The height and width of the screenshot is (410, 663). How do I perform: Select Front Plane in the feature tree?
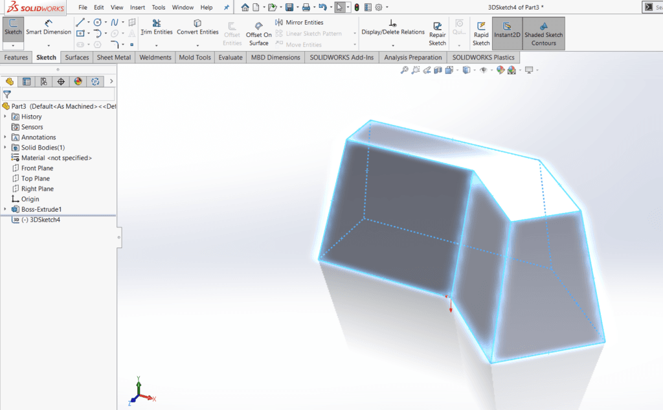[37, 168]
